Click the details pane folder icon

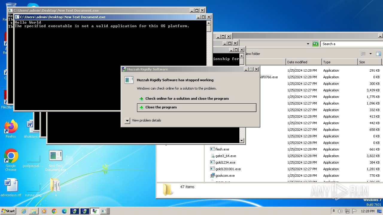point(168,190)
